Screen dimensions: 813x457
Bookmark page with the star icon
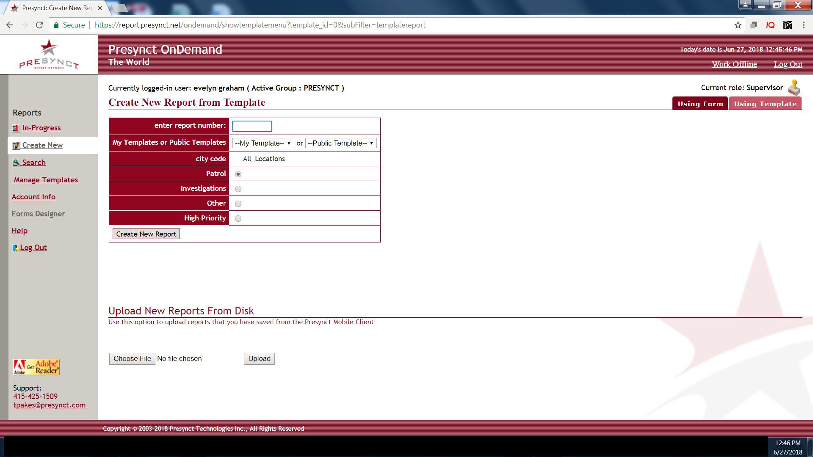pos(738,25)
